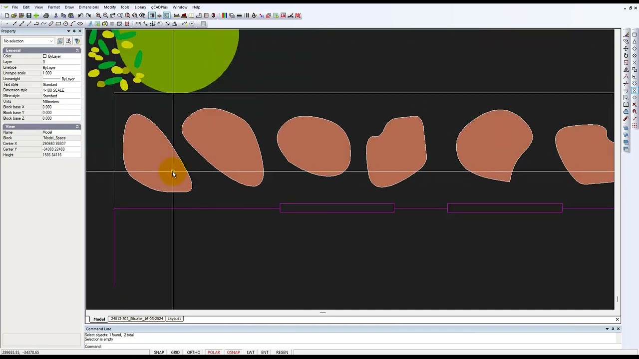Open the 'No selection' dropdown
Image resolution: width=639 pixels, height=359 pixels.
[28, 41]
